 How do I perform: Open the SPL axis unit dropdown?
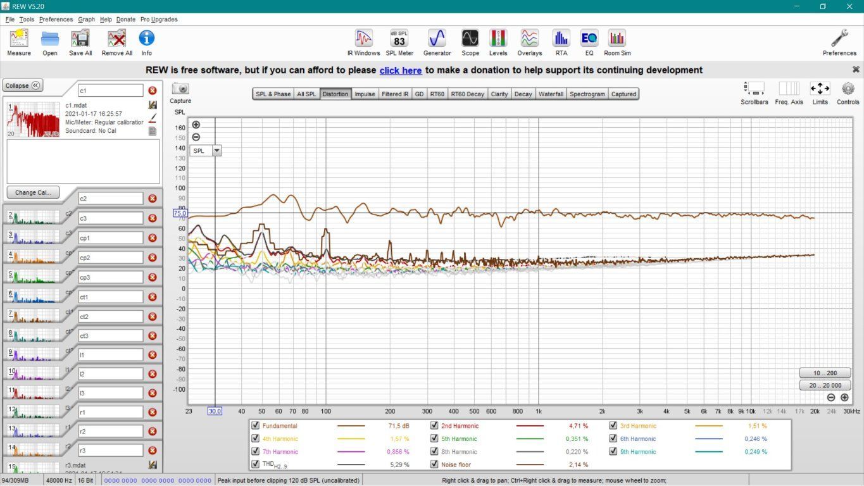click(217, 151)
